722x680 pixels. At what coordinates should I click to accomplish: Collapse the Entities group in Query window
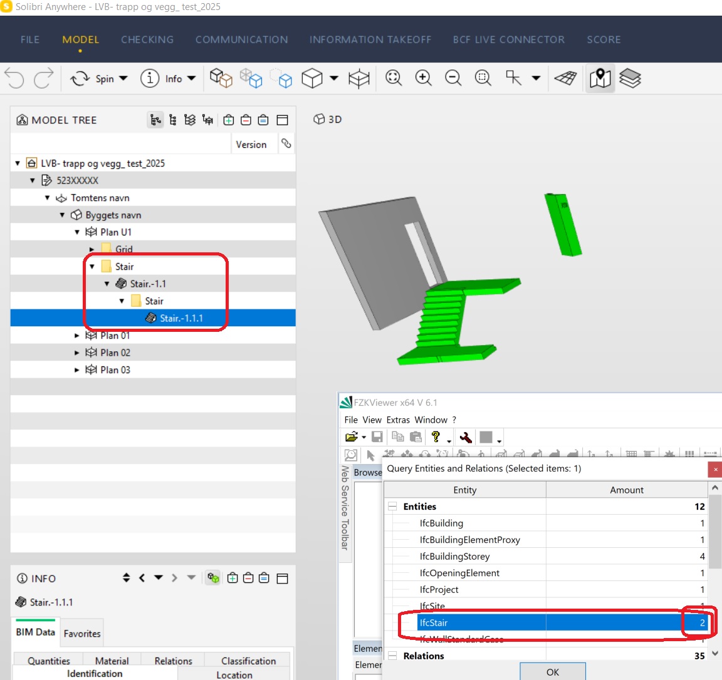[x=392, y=506]
